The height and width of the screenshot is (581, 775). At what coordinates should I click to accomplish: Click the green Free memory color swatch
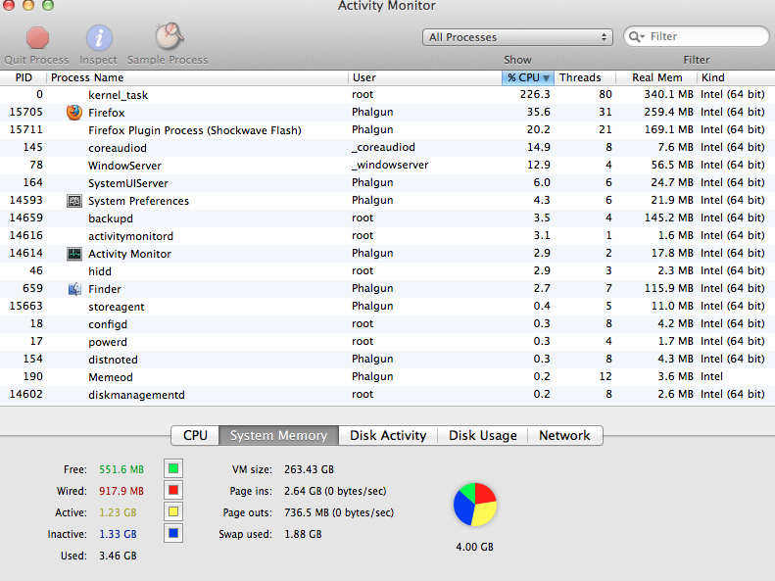pyautogui.click(x=173, y=468)
